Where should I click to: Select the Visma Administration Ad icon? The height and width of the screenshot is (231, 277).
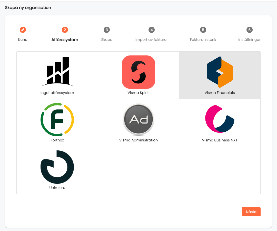(138, 119)
